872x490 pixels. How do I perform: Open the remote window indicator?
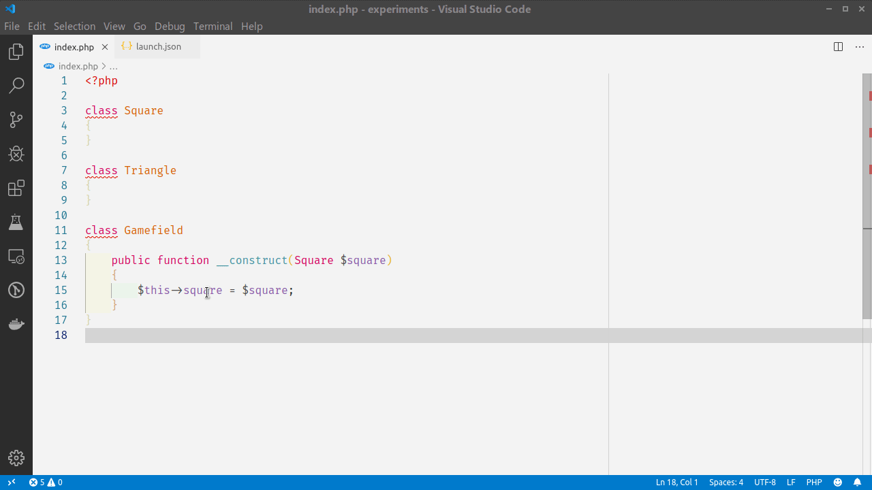(x=11, y=482)
